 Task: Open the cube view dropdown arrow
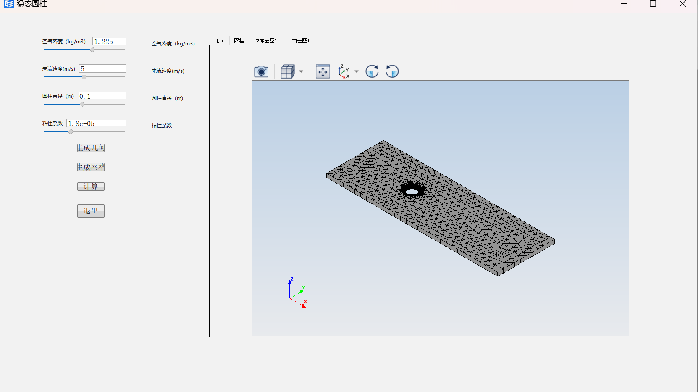301,71
